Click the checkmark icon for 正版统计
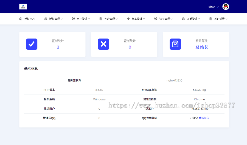This screenshot has height=145, width=247. pyautogui.click(x=32, y=44)
